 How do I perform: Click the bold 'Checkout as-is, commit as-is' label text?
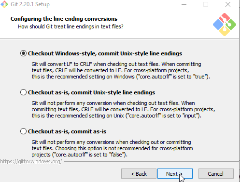(x=67, y=131)
